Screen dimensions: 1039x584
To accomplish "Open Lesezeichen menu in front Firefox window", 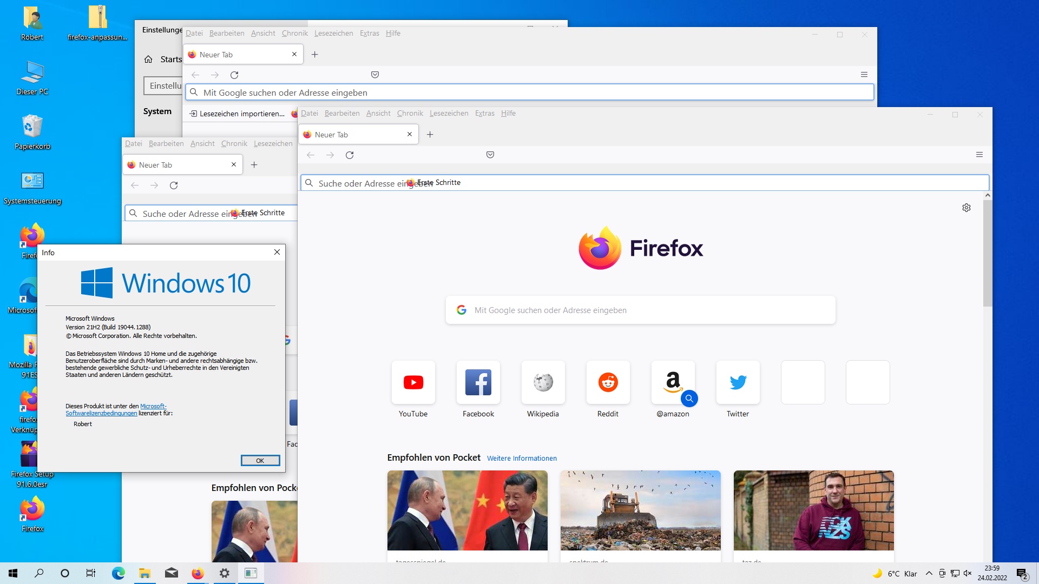I will tap(449, 114).
